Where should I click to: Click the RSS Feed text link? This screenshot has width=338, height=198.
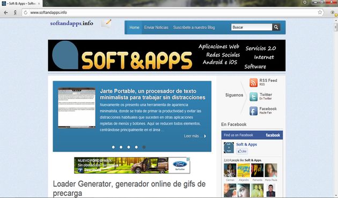pyautogui.click(x=268, y=80)
